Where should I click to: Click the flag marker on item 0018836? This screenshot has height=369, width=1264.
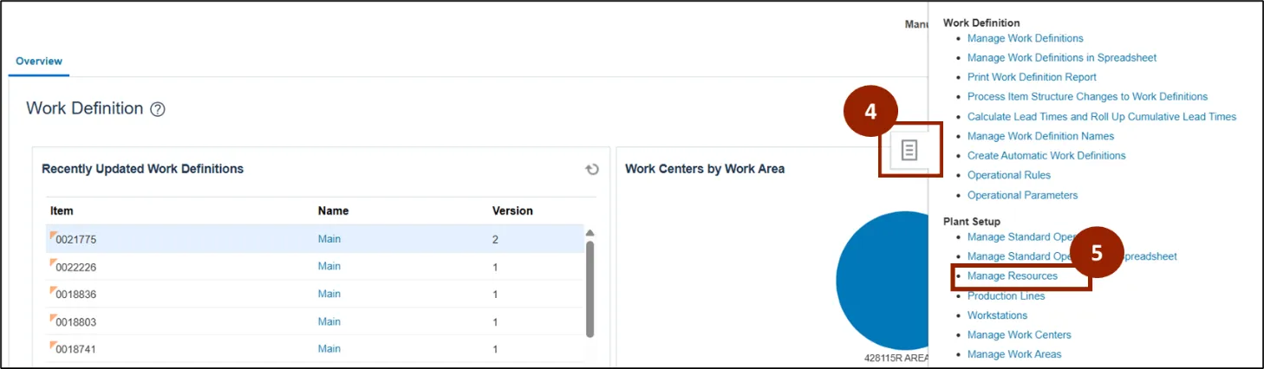pyautogui.click(x=52, y=290)
